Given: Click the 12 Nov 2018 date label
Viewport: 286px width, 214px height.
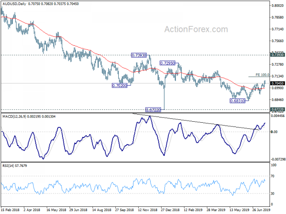Looking at the screenshot, I should coord(148,210).
